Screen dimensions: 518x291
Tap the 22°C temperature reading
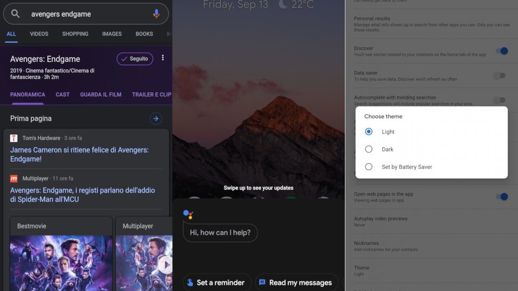coord(303,5)
